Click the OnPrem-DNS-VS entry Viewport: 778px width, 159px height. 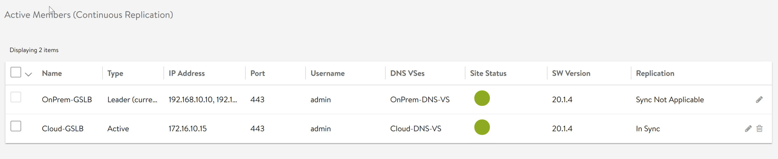coord(420,100)
